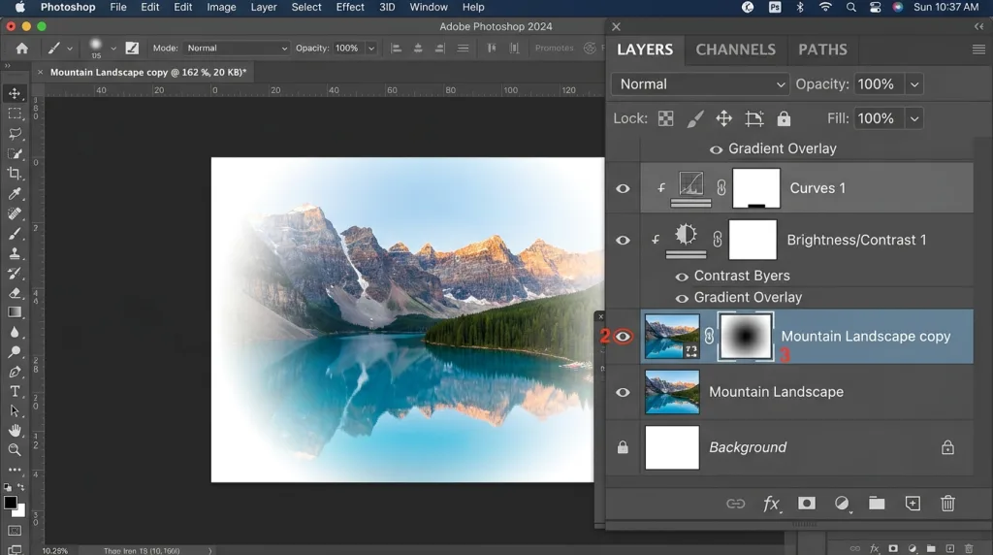Click the Home icon in options bar
Viewport: 993px width, 555px height.
point(21,49)
